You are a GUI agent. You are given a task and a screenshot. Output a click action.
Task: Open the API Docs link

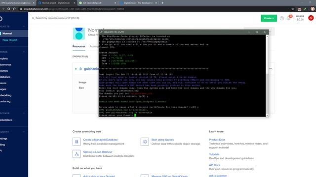214,165
